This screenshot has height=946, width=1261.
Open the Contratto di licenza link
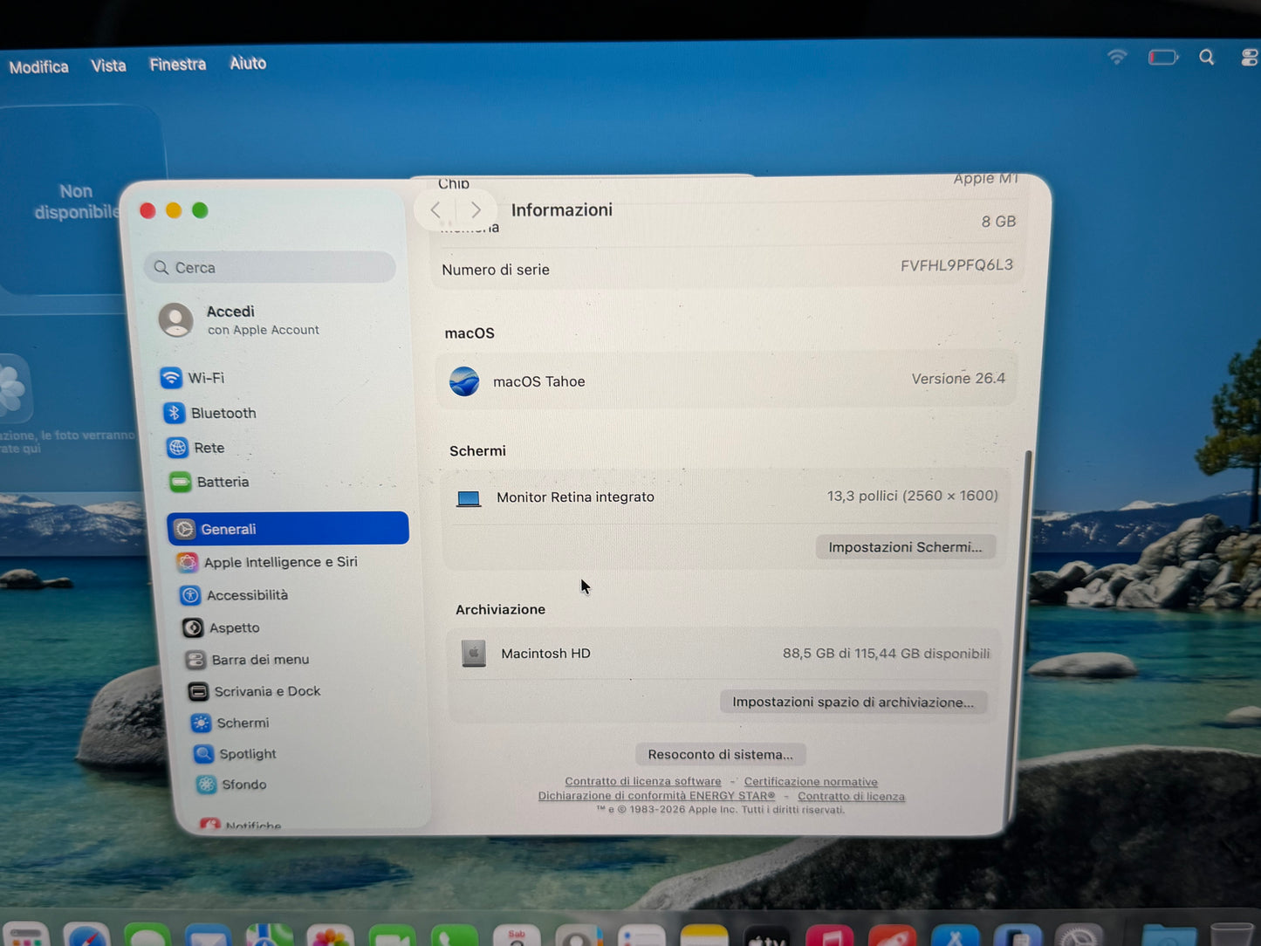(851, 797)
